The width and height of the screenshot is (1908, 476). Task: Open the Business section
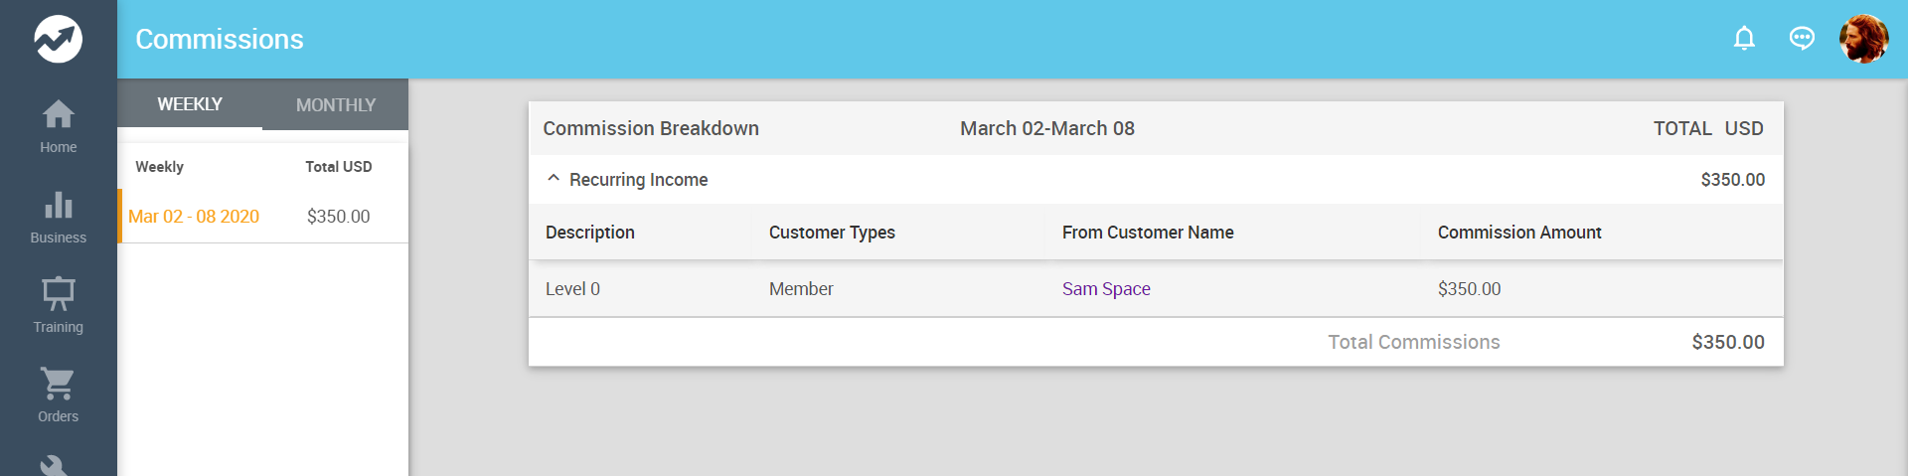point(58,217)
